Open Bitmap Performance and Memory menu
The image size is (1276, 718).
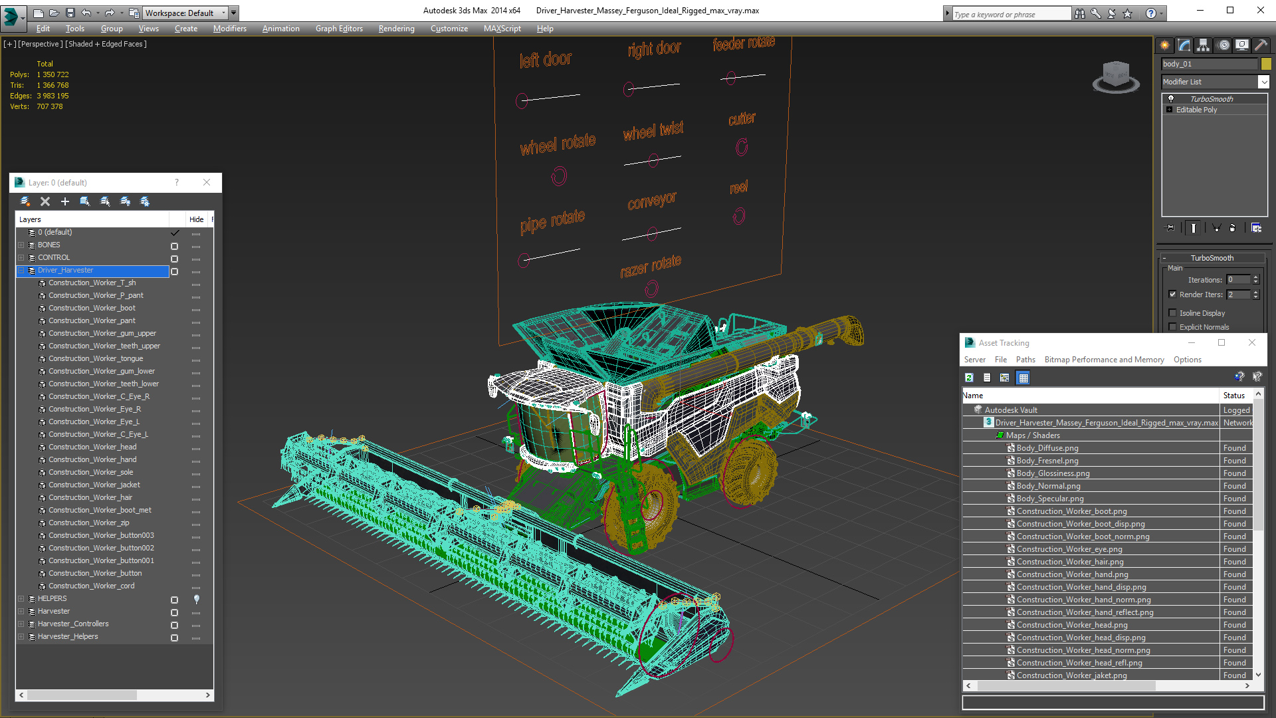(1105, 360)
